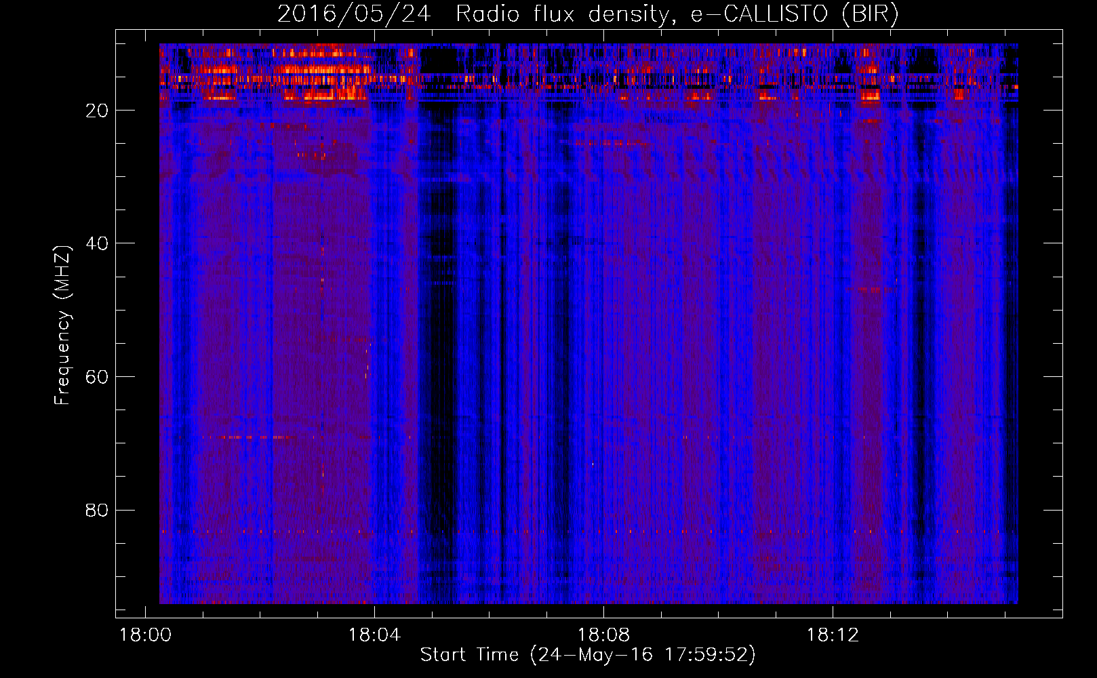The image size is (1097, 678).
Task: Click the '18:00' time tick label
Action: (x=146, y=635)
